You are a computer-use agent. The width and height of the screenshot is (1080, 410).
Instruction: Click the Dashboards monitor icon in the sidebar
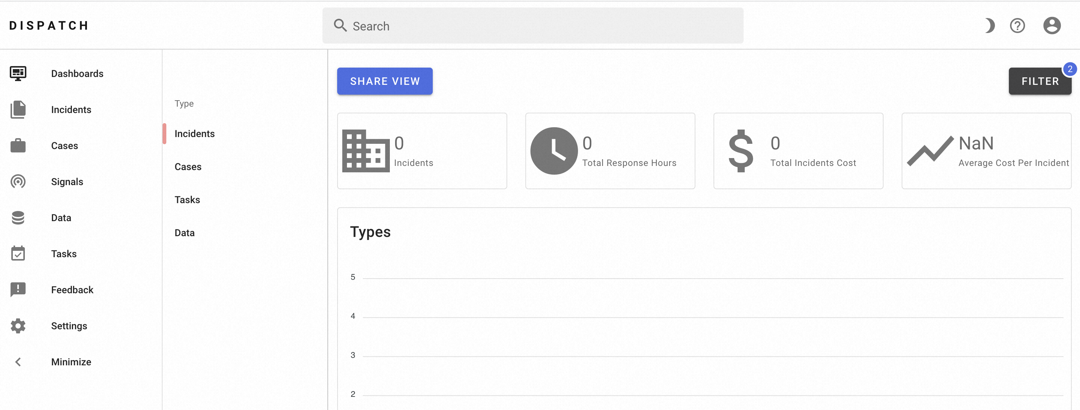pyautogui.click(x=18, y=74)
